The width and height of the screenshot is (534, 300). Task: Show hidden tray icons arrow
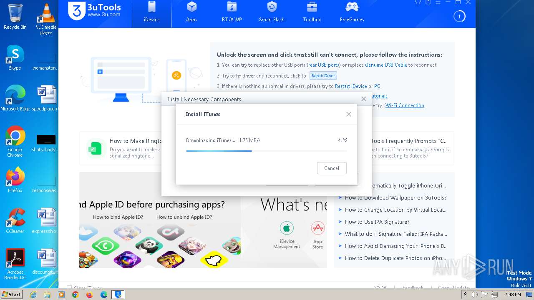pos(465,295)
